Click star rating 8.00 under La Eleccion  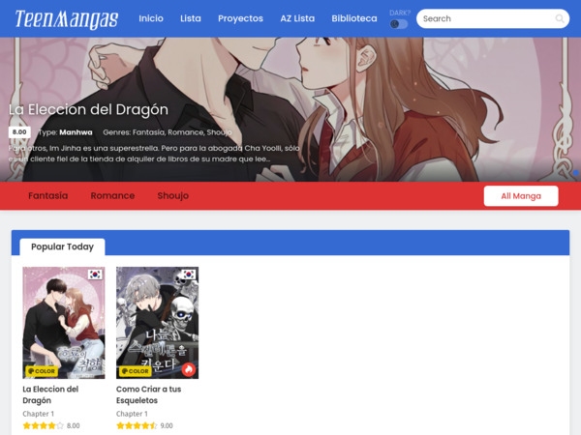tap(51, 425)
